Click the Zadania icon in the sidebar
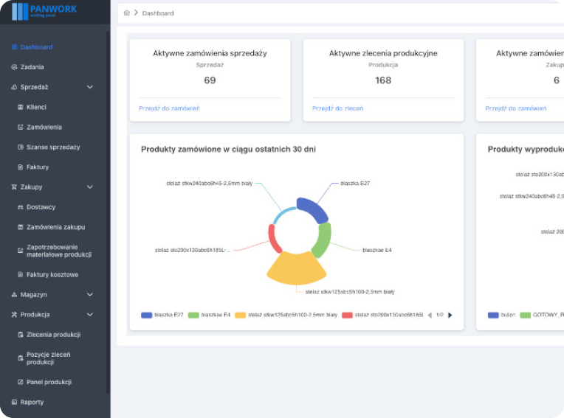 14,67
